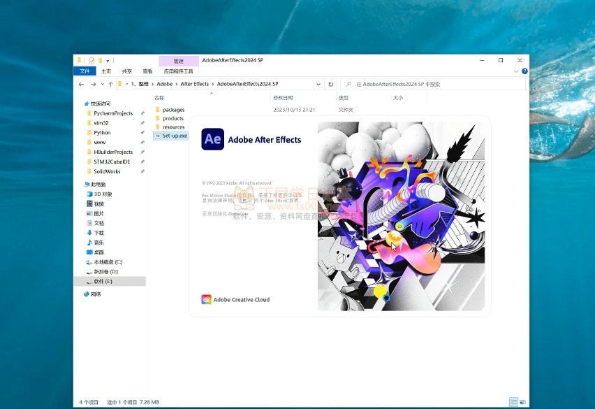Sort files by 修改日期 column header
The image size is (595, 409).
click(283, 98)
